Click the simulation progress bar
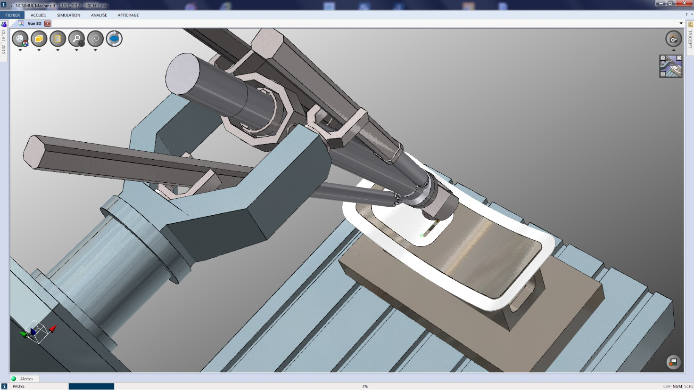 91,386
